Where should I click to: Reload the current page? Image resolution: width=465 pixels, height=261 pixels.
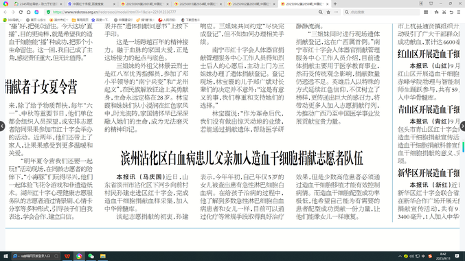click(21, 12)
